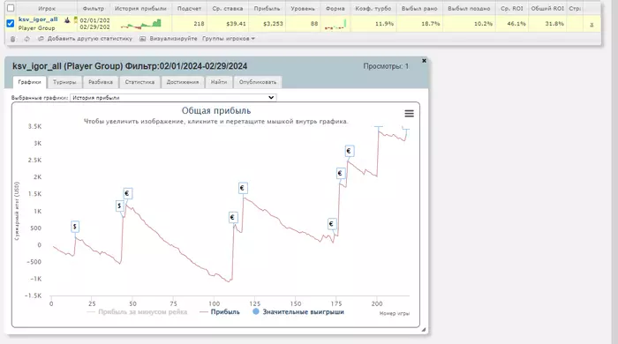This screenshot has height=344, width=618.
Task: Toggle the 'Прибыль' legend series
Action: point(220,311)
